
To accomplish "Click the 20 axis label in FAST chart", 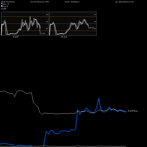I will tap(47, 29).
